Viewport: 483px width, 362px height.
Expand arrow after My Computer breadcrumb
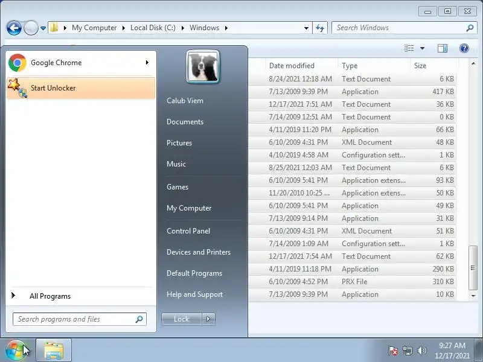point(124,28)
